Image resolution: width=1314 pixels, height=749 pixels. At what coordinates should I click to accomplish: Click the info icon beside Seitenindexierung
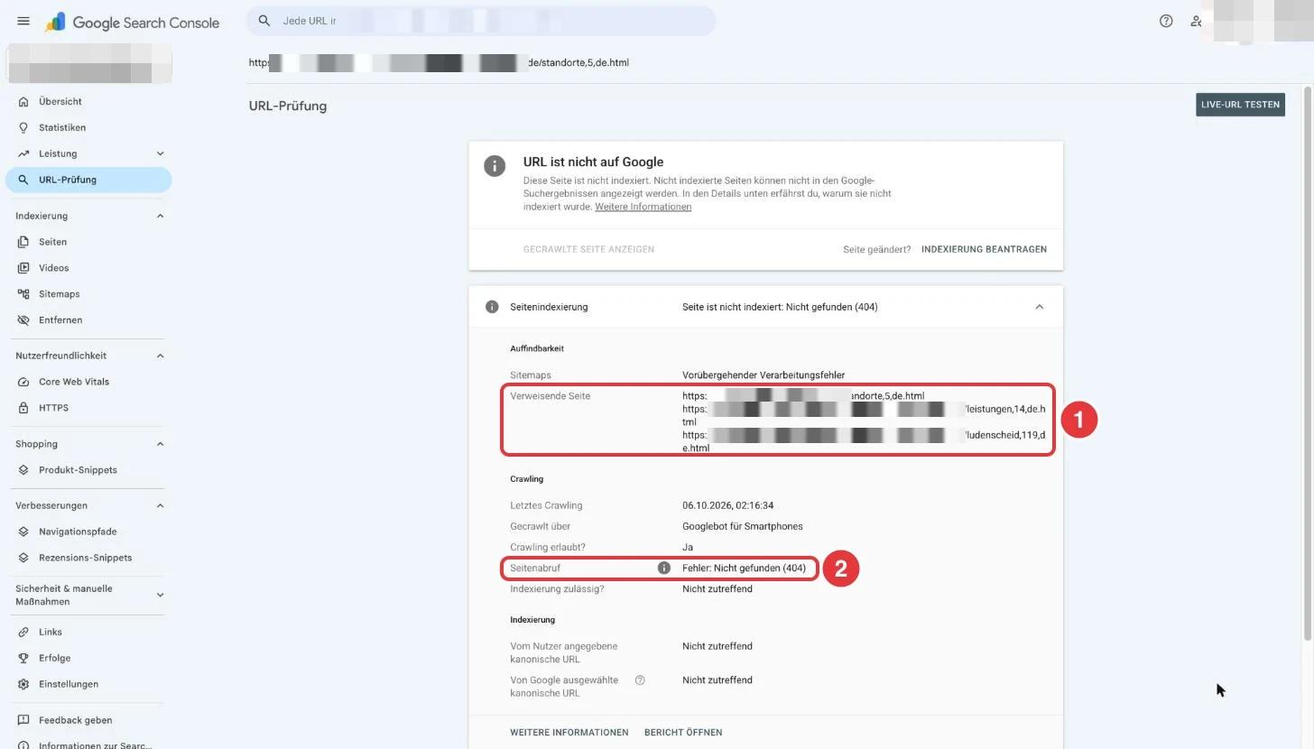click(492, 307)
